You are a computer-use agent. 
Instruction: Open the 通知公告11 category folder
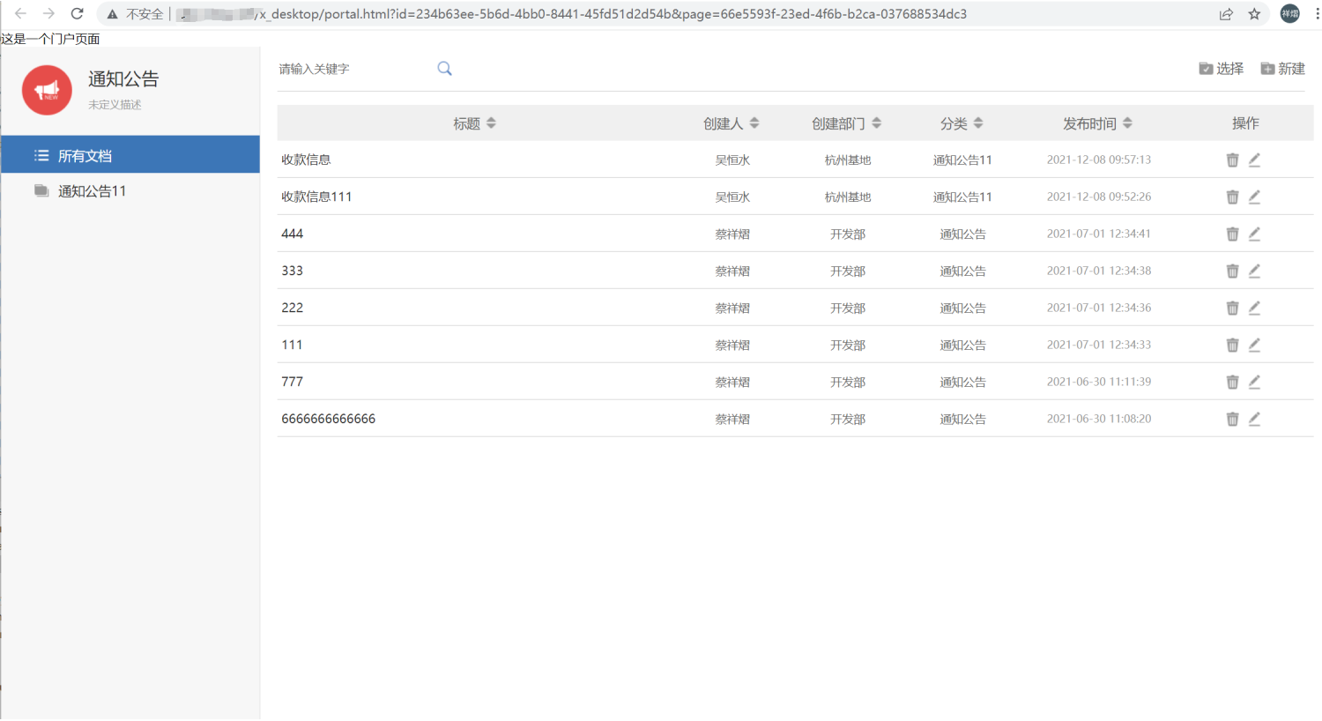(92, 191)
